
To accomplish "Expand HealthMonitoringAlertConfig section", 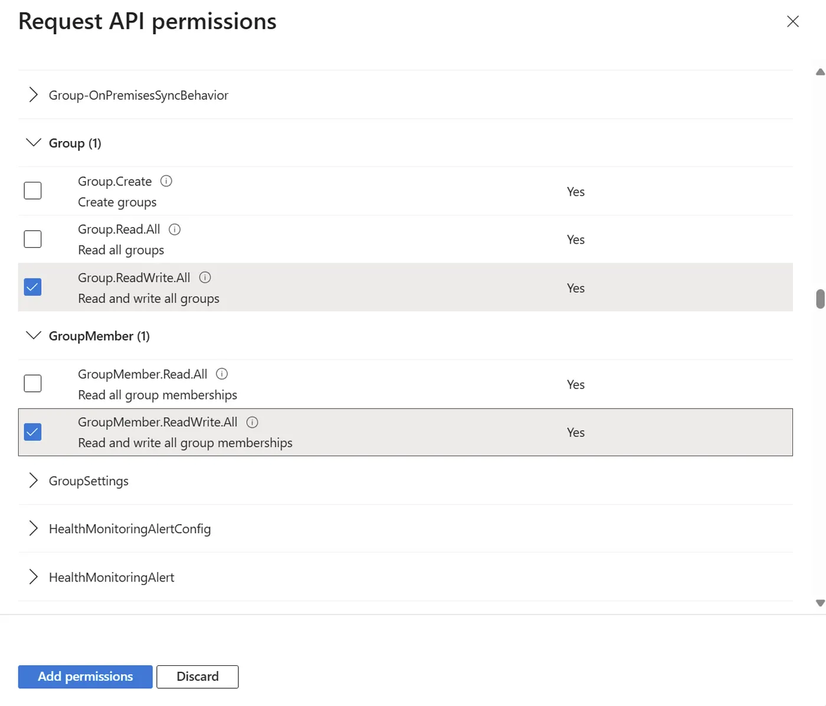I will click(34, 529).
